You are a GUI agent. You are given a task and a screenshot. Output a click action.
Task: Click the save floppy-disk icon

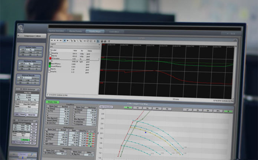click(102, 41)
